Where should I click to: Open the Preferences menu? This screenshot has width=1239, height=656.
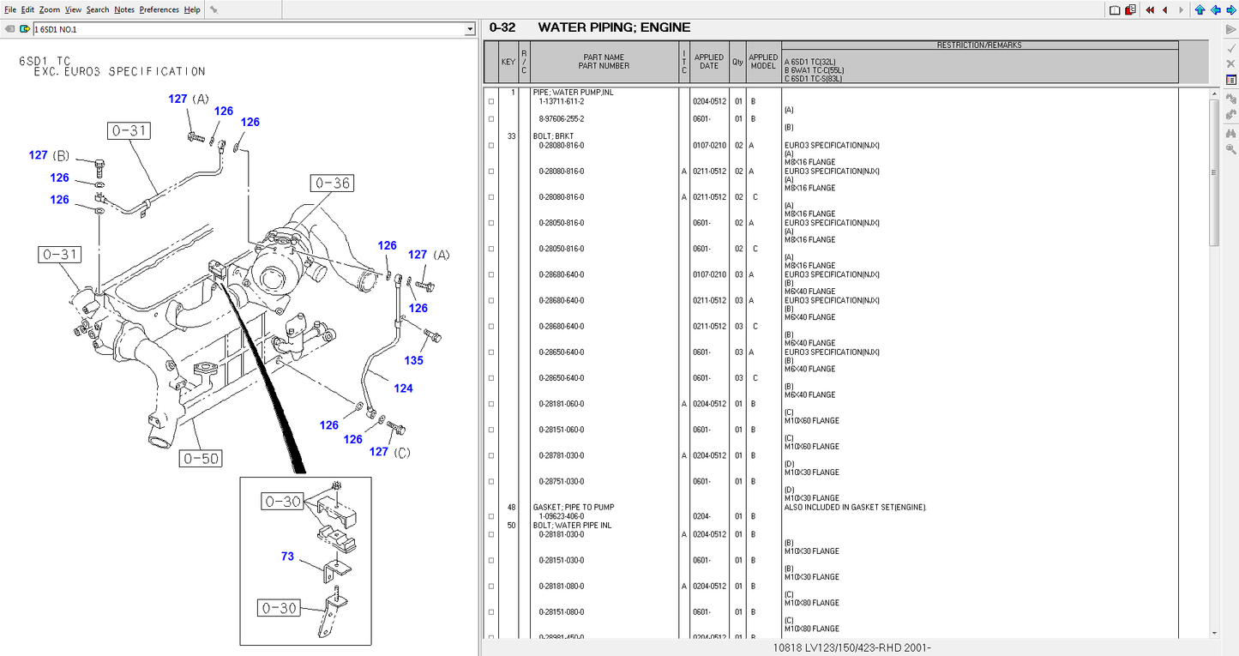[x=159, y=9]
